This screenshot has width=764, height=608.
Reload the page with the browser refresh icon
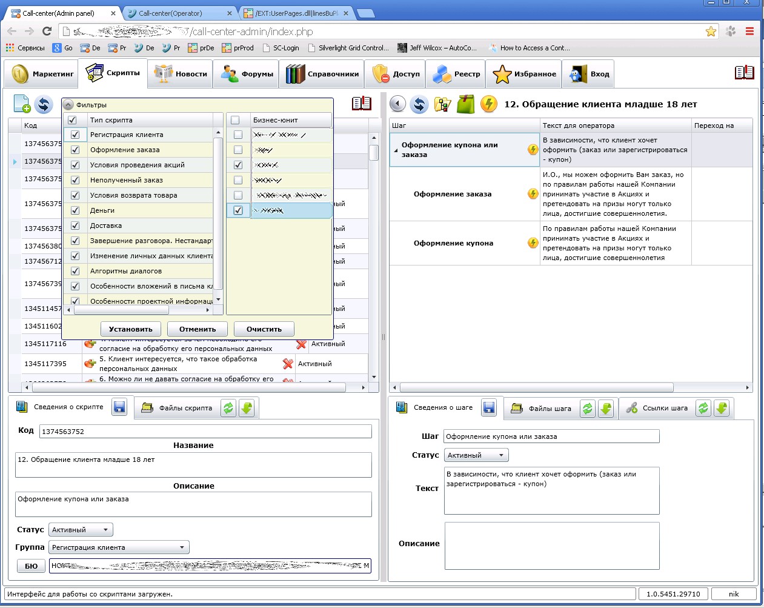pyautogui.click(x=47, y=32)
